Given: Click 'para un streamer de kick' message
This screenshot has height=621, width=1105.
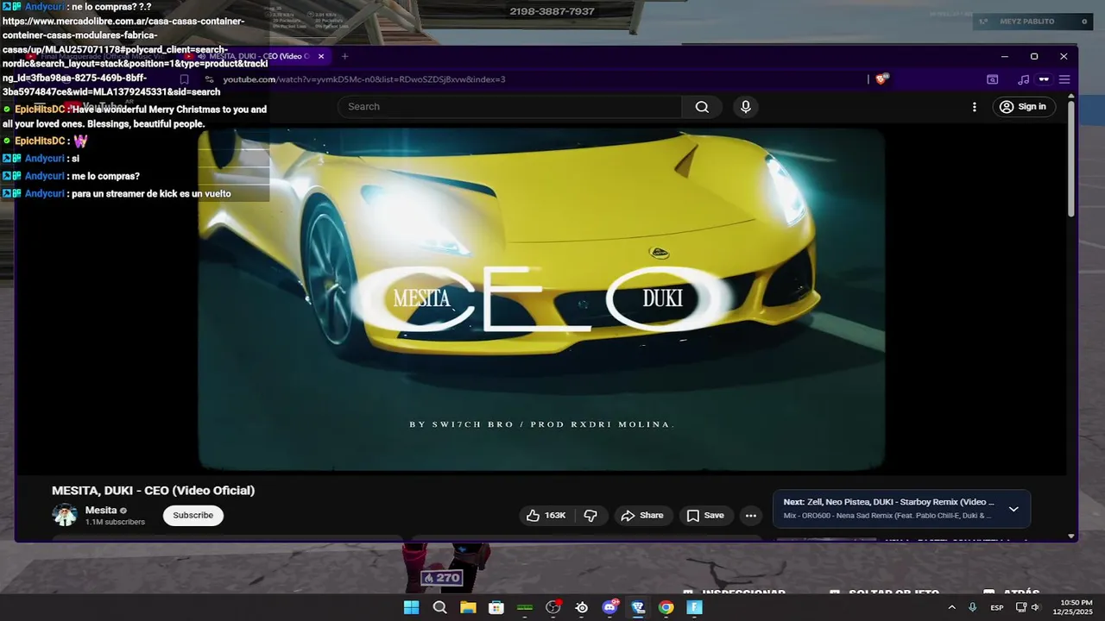Looking at the screenshot, I should point(151,194).
